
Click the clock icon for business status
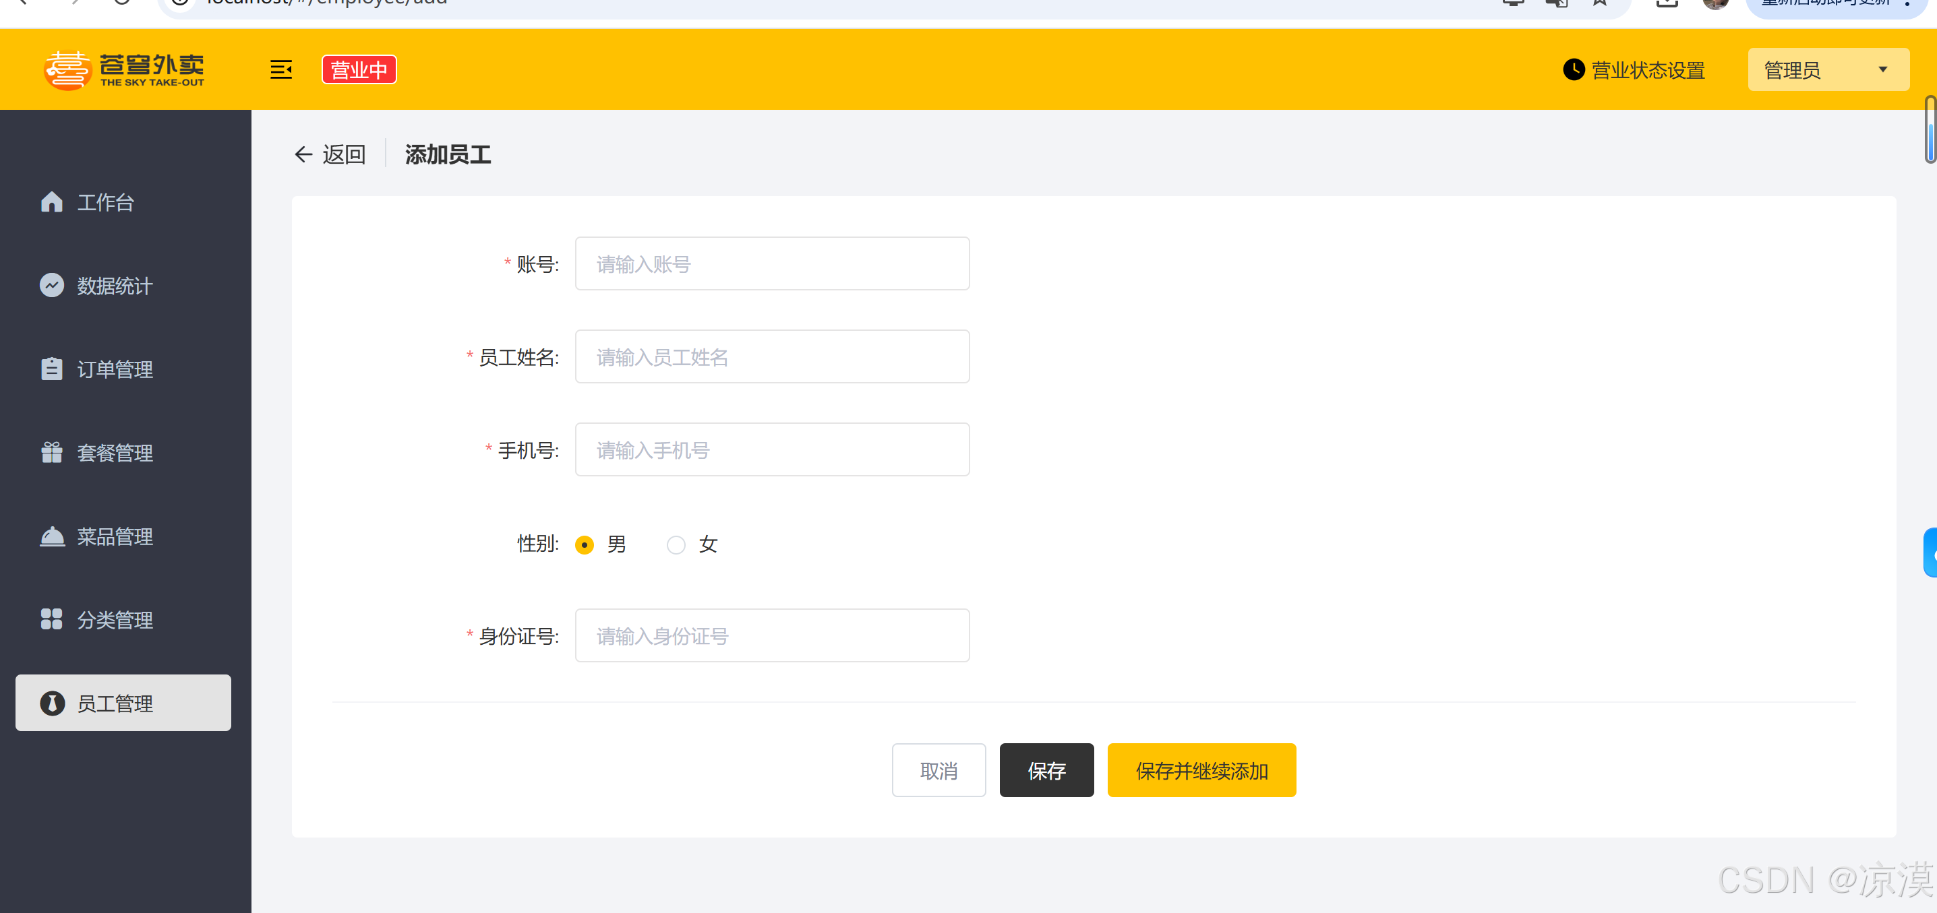point(1573,70)
